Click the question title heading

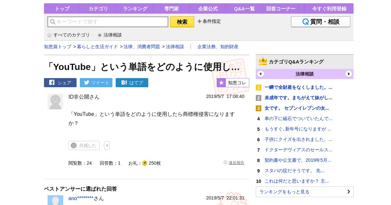coord(142,67)
